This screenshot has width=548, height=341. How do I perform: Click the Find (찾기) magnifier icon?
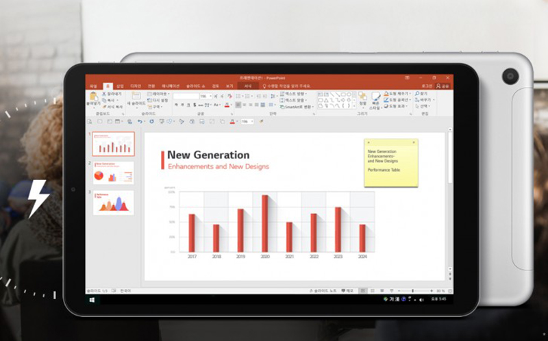pyautogui.click(x=417, y=93)
